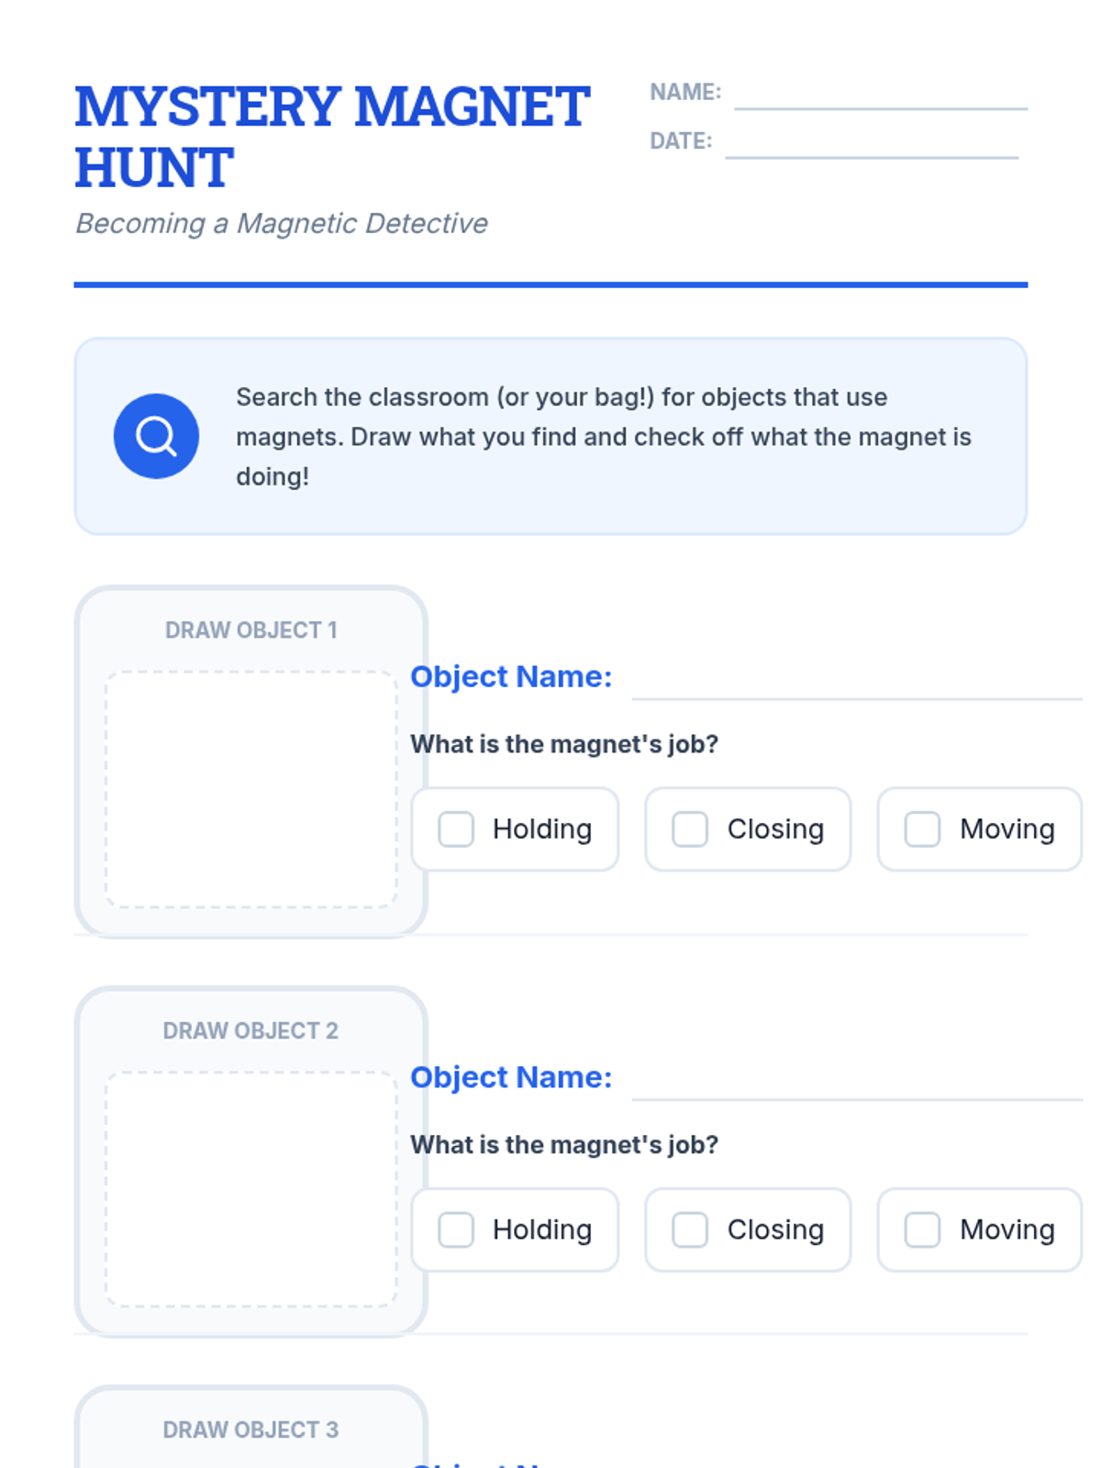Screen dimensions: 1101x1468
Task: Check the Holding checkbox for Object 1
Action: (x=456, y=829)
